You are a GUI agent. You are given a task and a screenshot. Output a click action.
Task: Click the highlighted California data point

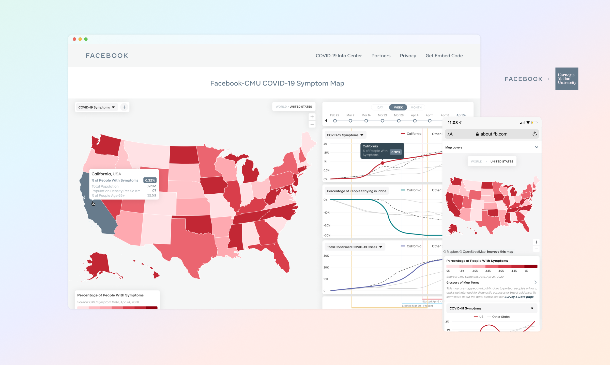[382, 163]
